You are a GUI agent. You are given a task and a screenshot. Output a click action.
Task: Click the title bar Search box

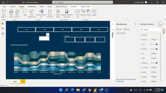pyautogui.click(x=82, y=2)
